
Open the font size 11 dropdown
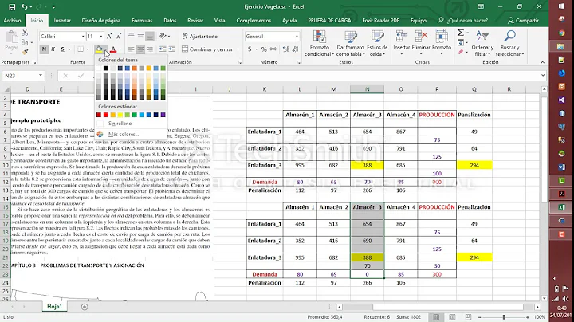pos(101,36)
